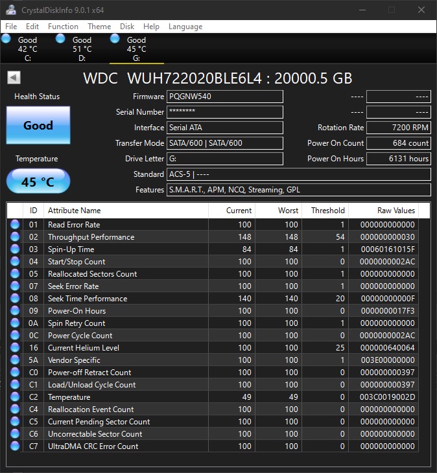Click the UltraDMA CRC Error Count status orb

15,446
